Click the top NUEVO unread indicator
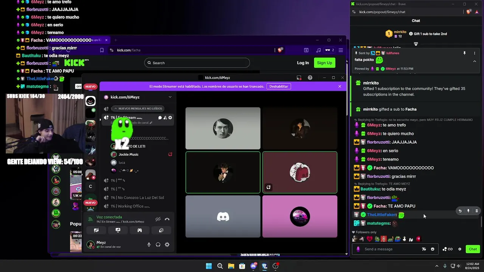Image resolution: width=484 pixels, height=272 pixels. click(x=90, y=87)
